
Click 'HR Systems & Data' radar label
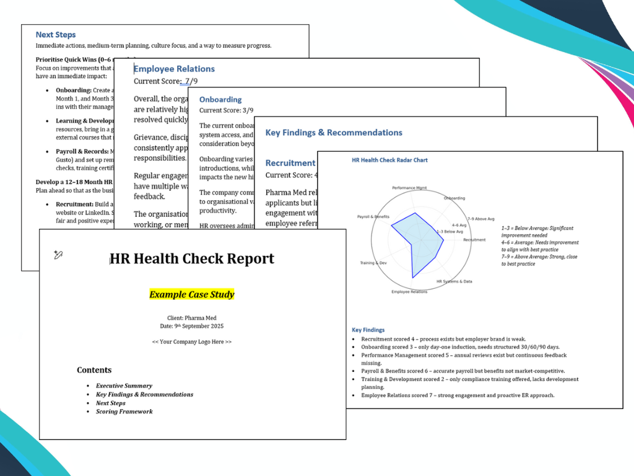pos(454,281)
